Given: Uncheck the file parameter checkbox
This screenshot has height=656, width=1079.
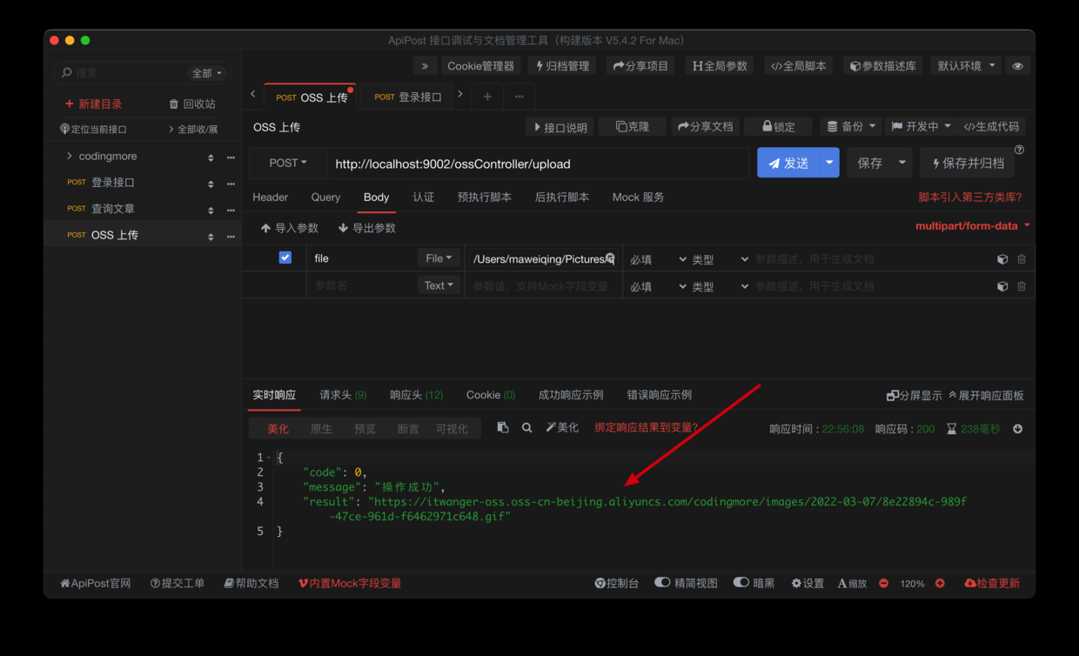Looking at the screenshot, I should coord(285,258).
